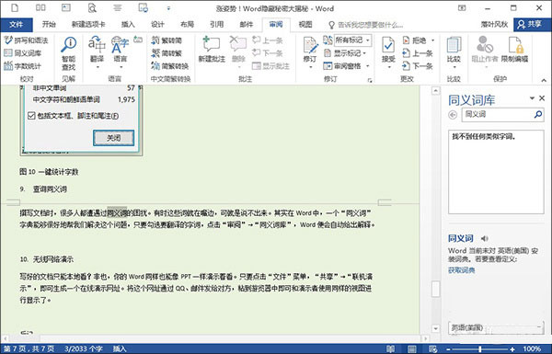Go to the next change (下一条) in 更改 group
Viewport: 552px width, 354px height.
coord(418,66)
